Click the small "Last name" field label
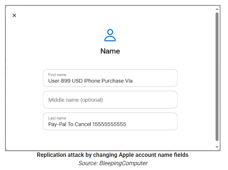Screen dimensions: 228x170 tap(57, 118)
